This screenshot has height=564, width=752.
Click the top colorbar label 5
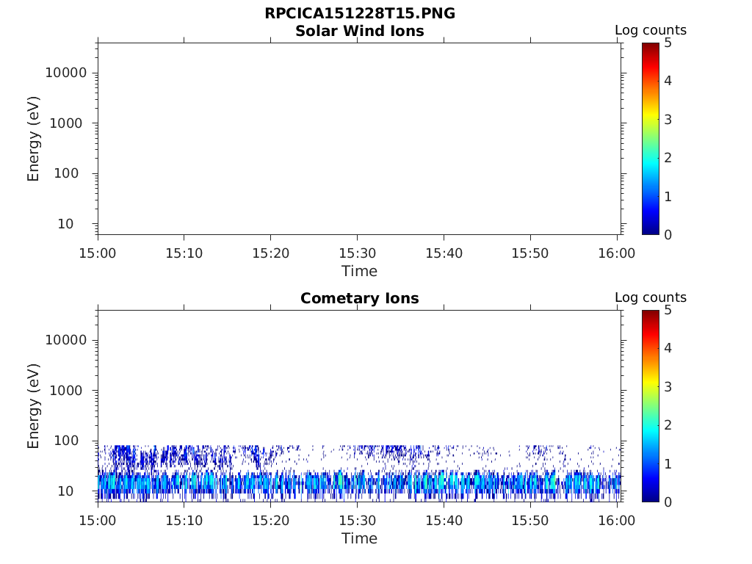pyautogui.click(x=668, y=43)
